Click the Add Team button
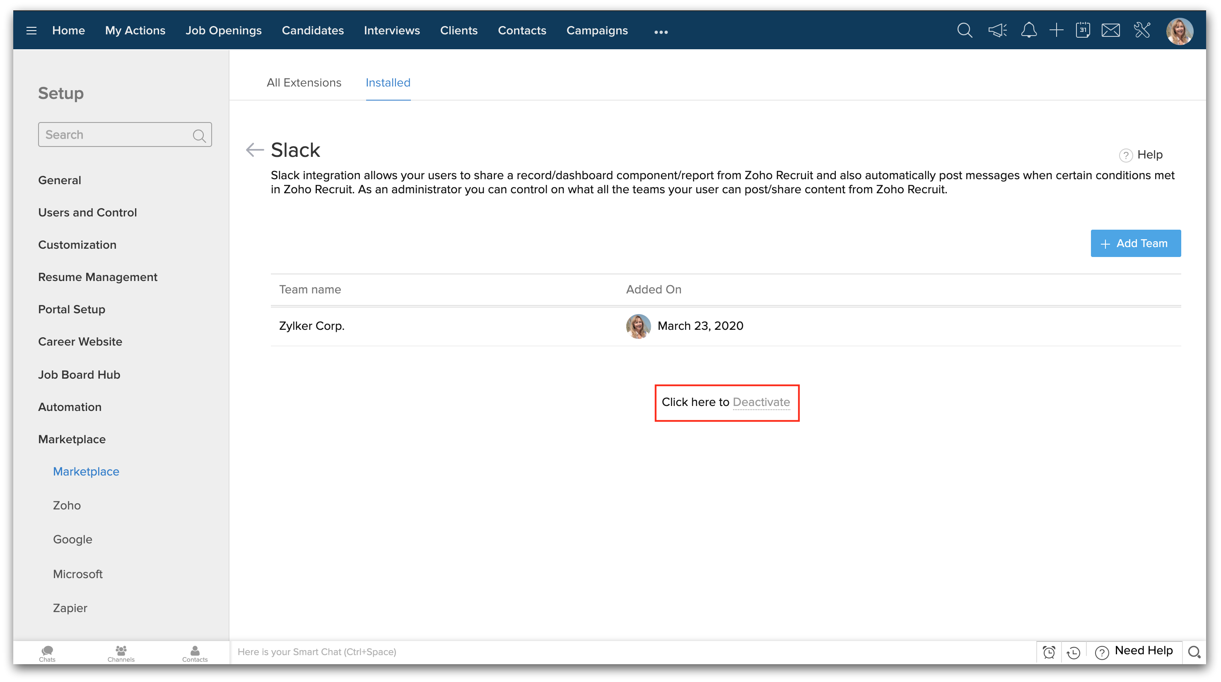Viewport: 1221px width, 682px height. tap(1135, 243)
